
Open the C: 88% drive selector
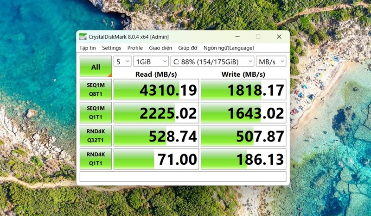[212, 62]
